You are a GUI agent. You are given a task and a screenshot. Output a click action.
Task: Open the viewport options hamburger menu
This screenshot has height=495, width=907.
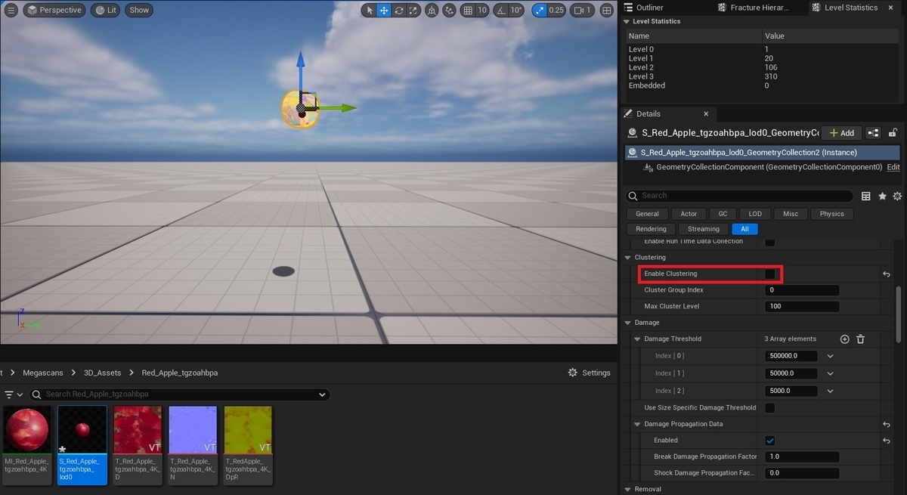(x=11, y=10)
